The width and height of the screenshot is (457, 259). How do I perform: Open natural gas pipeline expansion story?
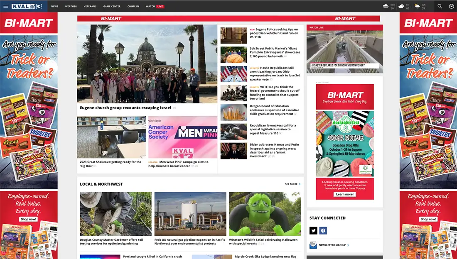(190, 242)
